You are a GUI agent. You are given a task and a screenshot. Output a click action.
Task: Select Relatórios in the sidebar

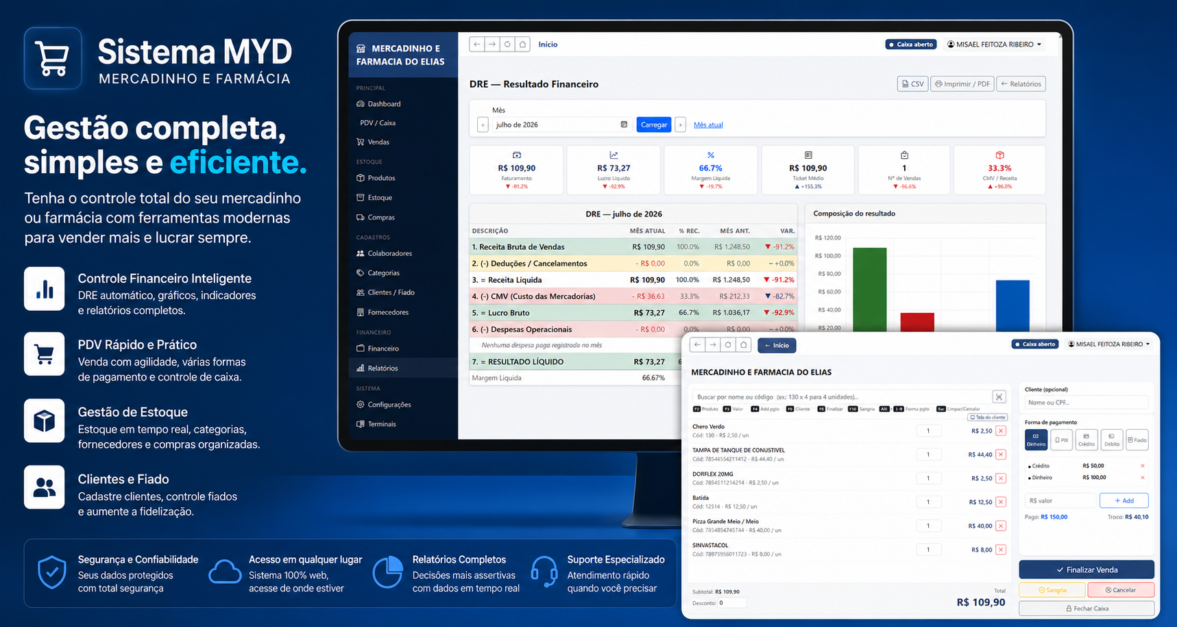coord(402,368)
